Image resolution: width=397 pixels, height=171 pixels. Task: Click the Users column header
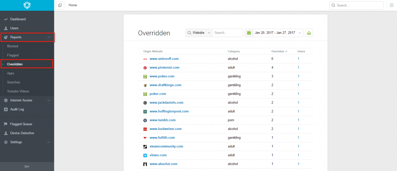pyautogui.click(x=301, y=51)
